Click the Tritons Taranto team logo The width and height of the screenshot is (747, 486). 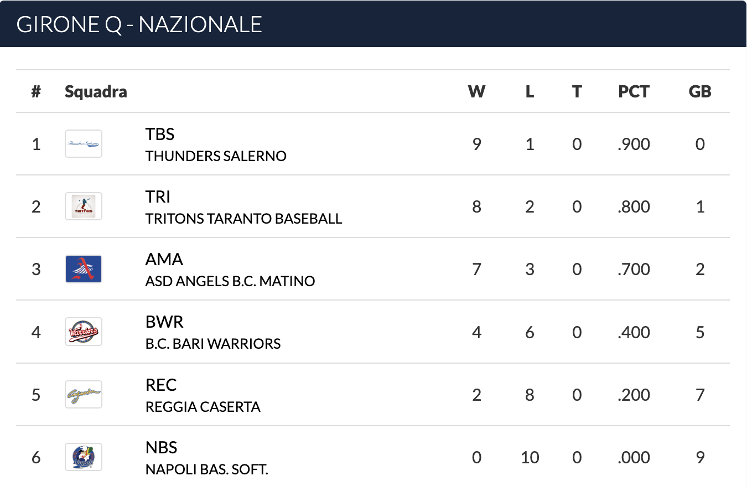pyautogui.click(x=84, y=206)
